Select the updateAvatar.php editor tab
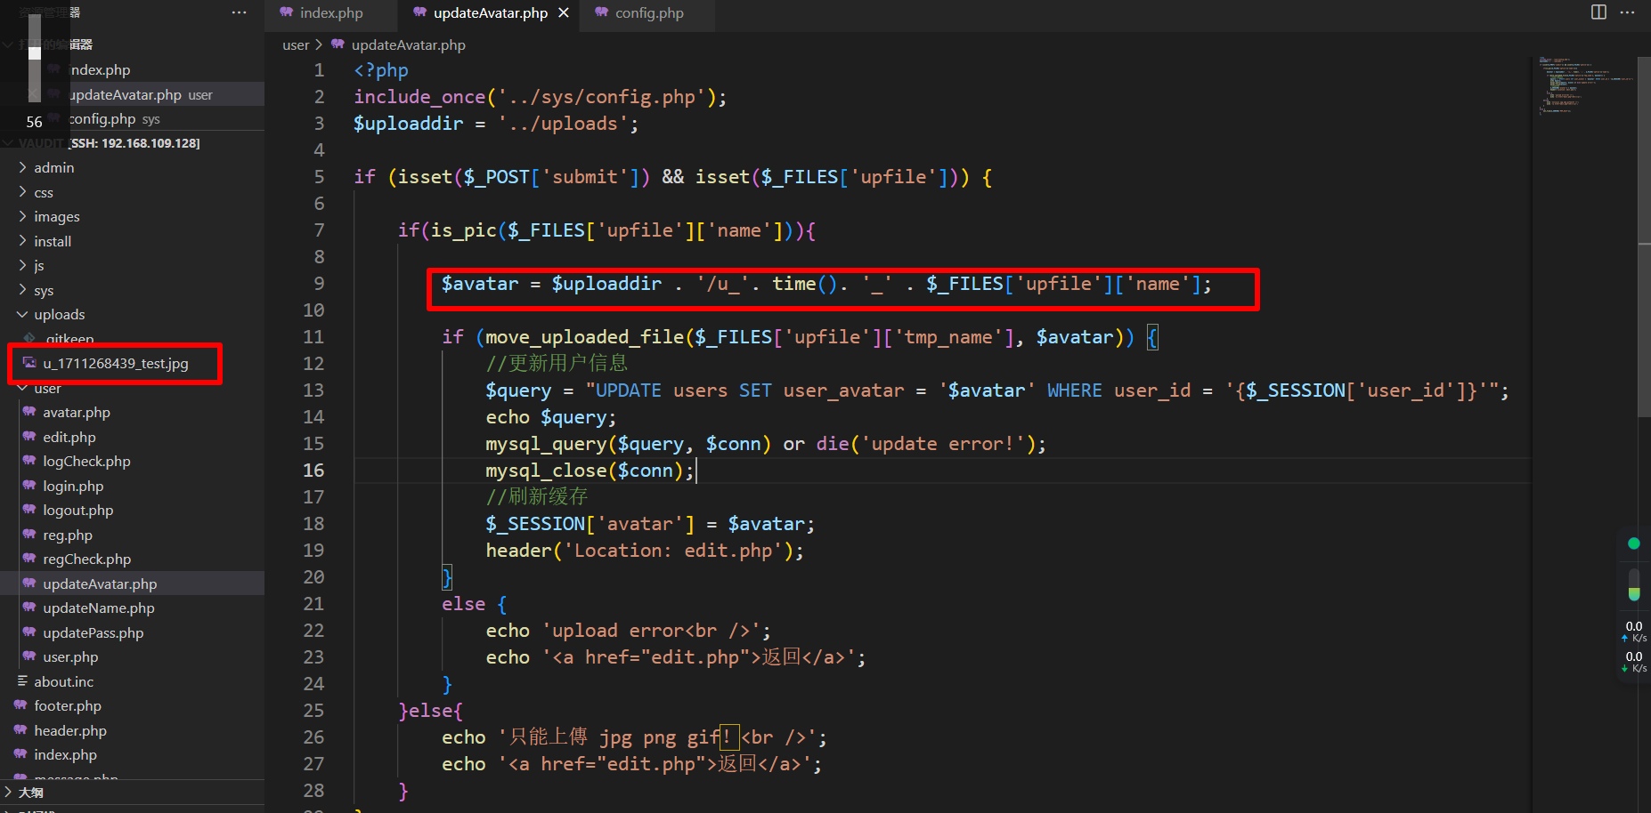 (489, 12)
